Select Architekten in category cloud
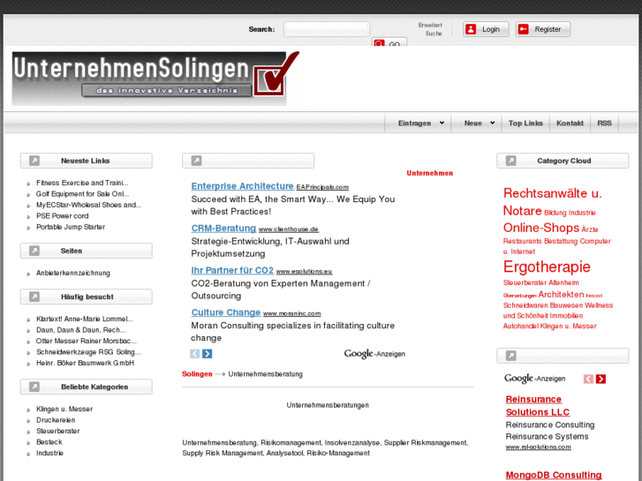The height and width of the screenshot is (481, 642). [x=561, y=295]
